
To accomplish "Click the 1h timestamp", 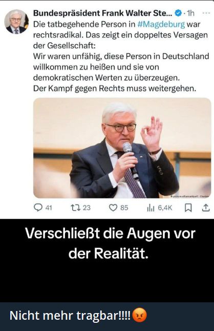I will (x=190, y=13).
